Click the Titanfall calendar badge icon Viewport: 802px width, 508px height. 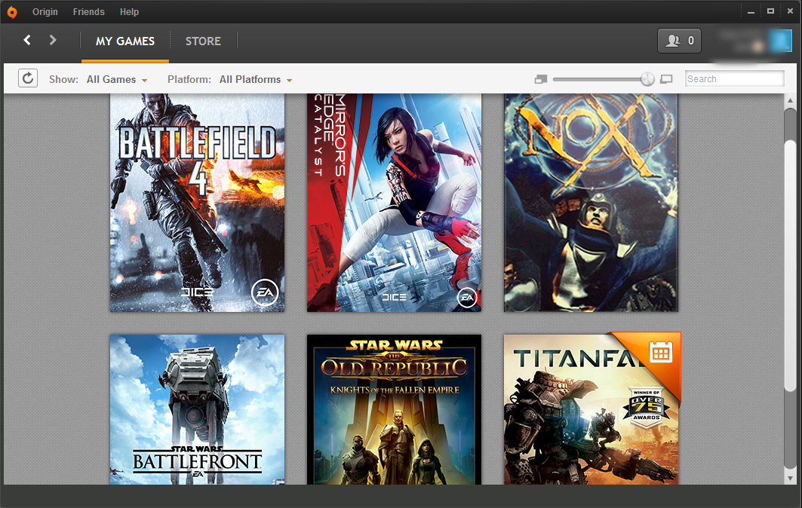660,352
